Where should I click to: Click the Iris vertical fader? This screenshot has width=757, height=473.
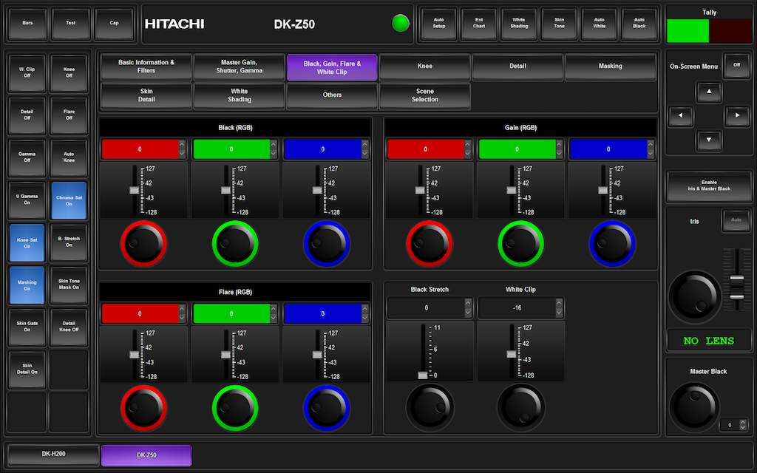pyautogui.click(x=737, y=280)
